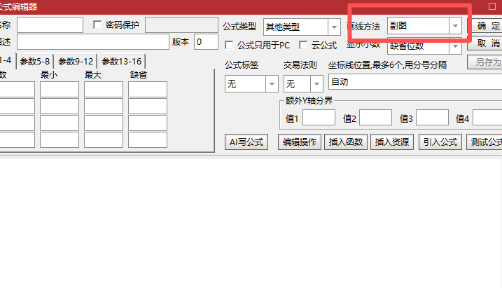Switch to the 参数9-12 tab
The width and height of the screenshot is (502, 288).
click(76, 61)
